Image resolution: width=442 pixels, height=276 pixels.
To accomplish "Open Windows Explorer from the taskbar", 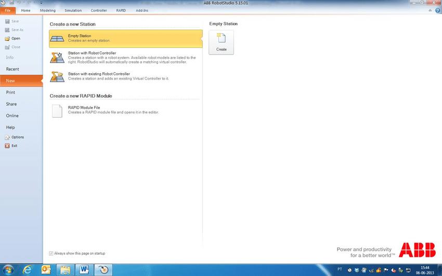I will [66, 270].
